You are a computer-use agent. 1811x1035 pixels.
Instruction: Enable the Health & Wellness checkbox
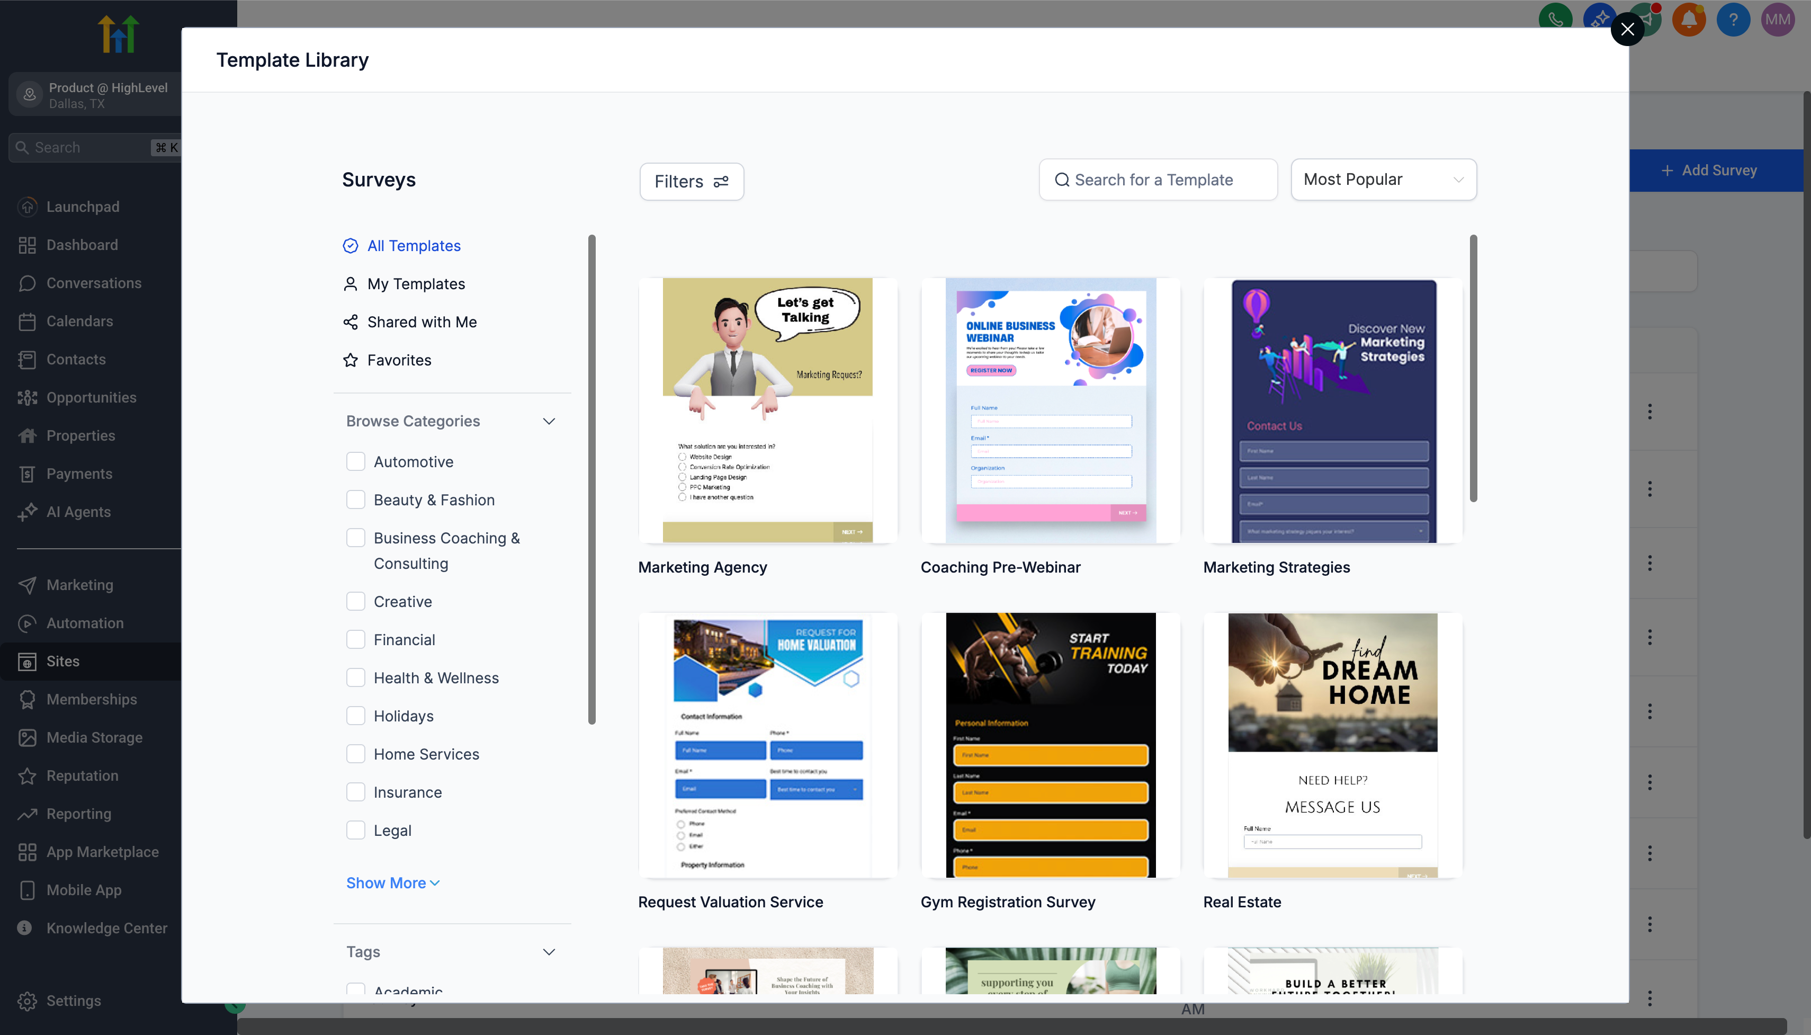[x=355, y=678]
